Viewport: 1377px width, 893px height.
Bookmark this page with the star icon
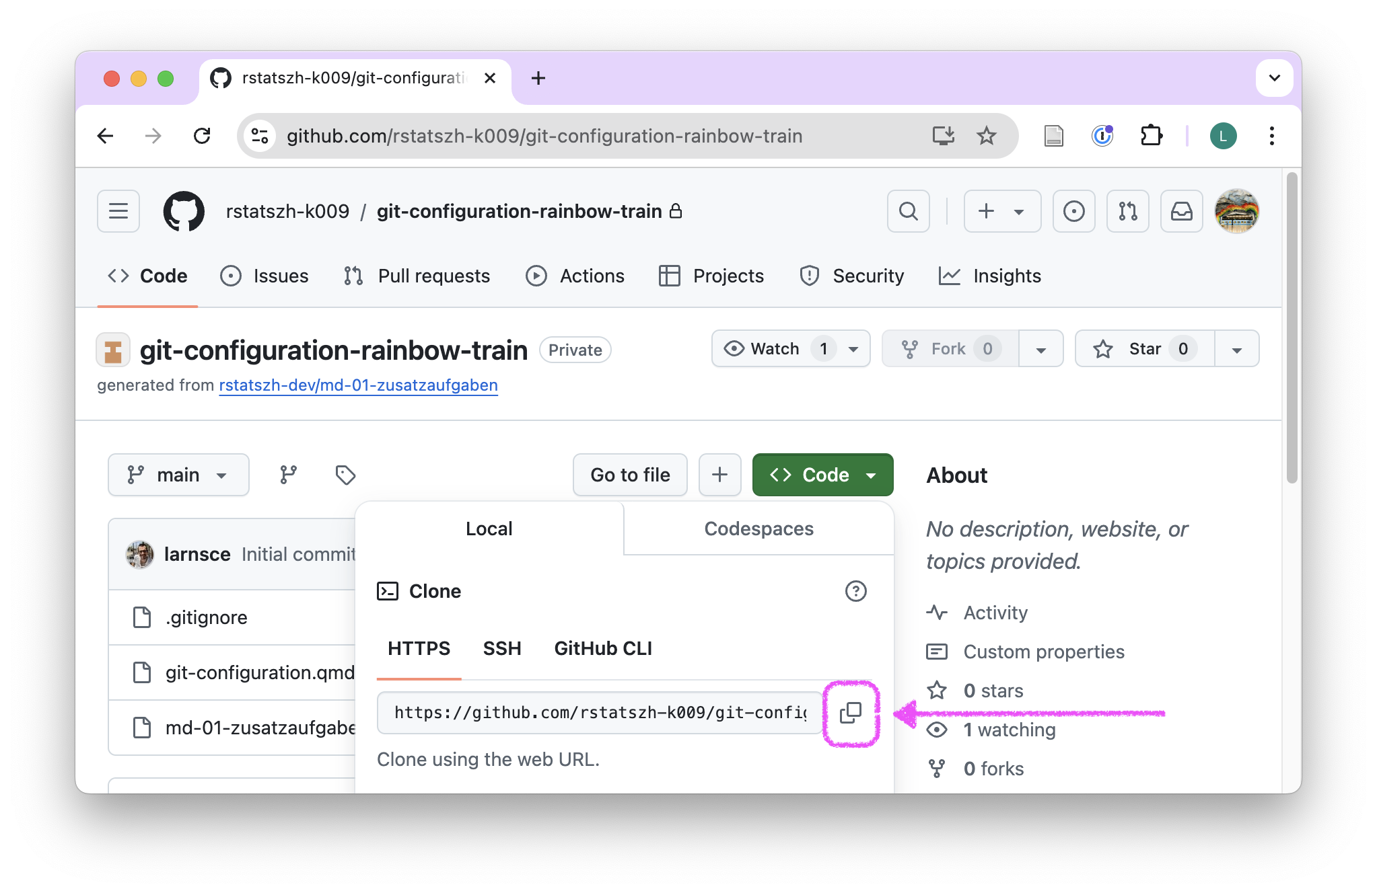coord(987,136)
